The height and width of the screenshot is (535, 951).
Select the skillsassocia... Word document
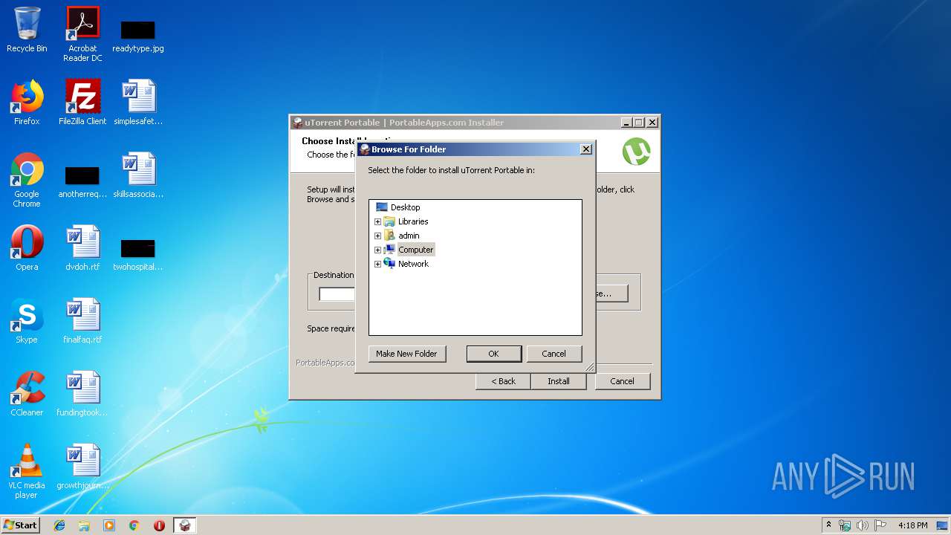138,175
